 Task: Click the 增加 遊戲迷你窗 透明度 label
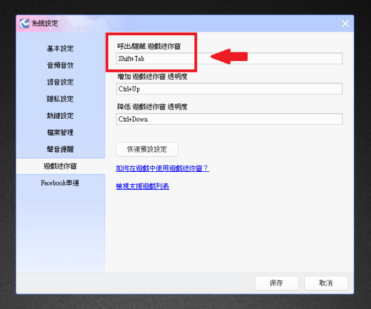click(152, 77)
